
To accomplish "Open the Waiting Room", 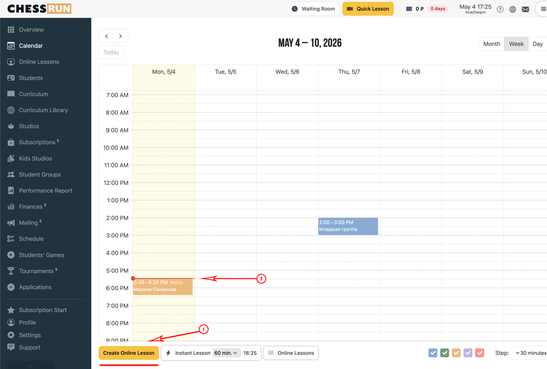I will [314, 9].
